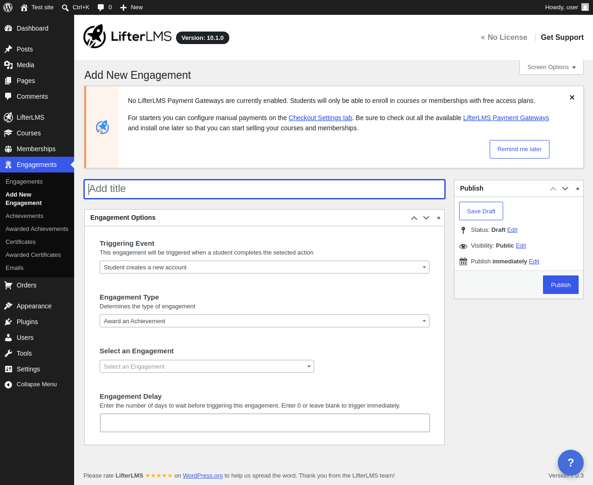The width and height of the screenshot is (593, 485).
Task: Open WordPress.org rating link
Action: pyautogui.click(x=203, y=476)
